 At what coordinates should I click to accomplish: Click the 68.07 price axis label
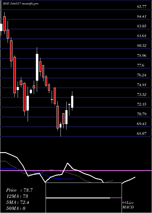pos(142,134)
